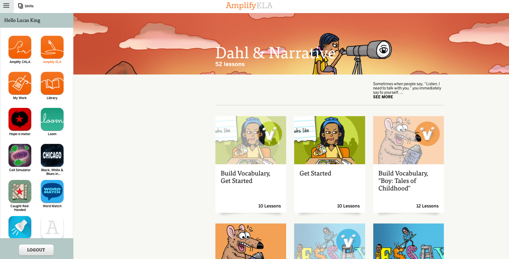The height and width of the screenshot is (259, 509).
Task: Click the LOGOUT button
Action: point(36,250)
